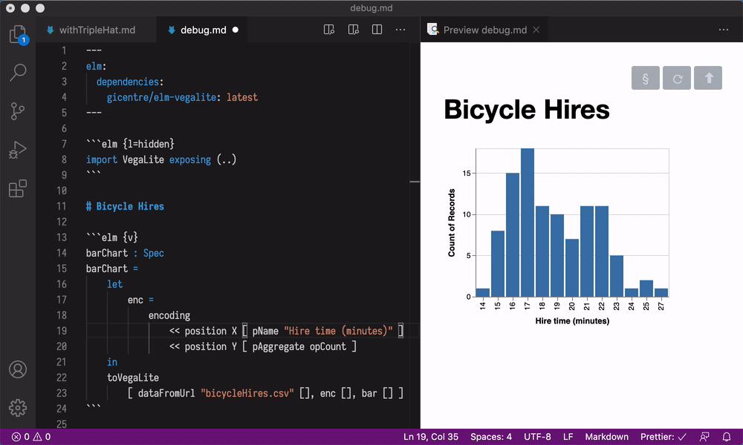
Task: Change file encoding via UTF-8
Action: (x=537, y=437)
